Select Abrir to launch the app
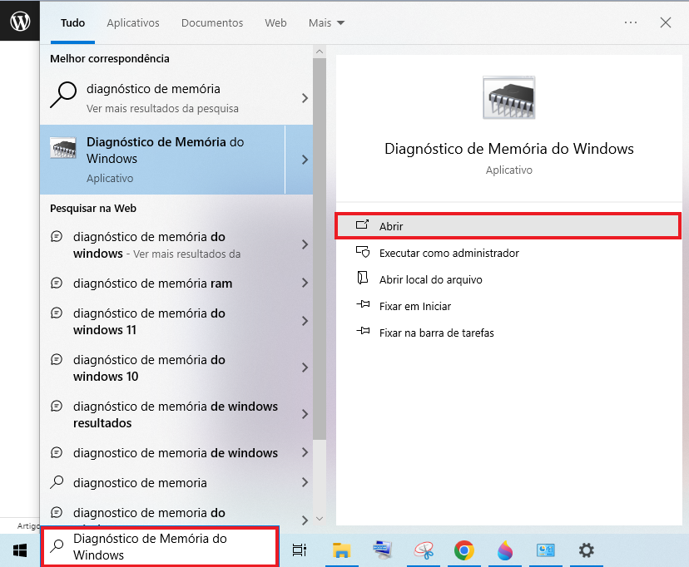Viewport: 689px width, 567px height. 508,226
